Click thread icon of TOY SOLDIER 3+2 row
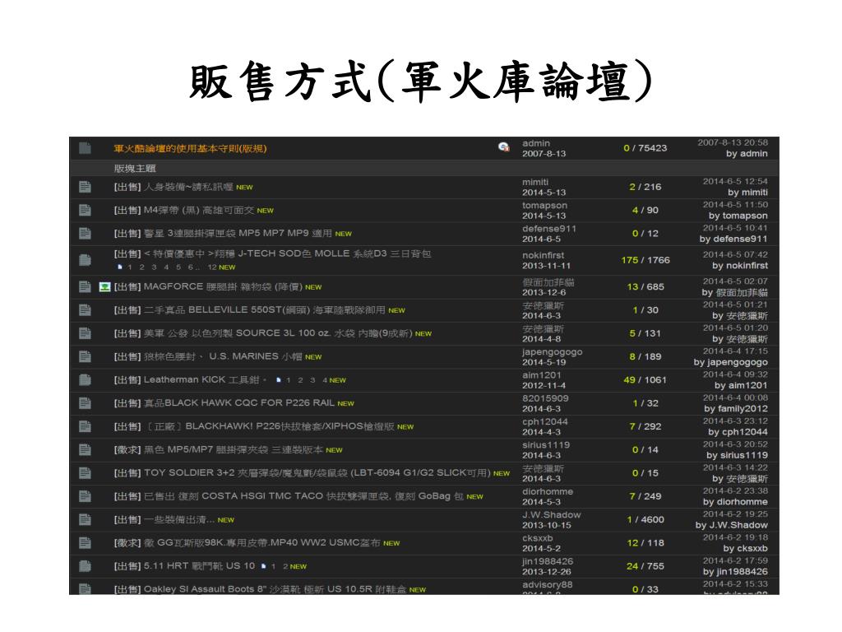Image resolution: width=842 pixels, height=632 pixels. (x=85, y=473)
